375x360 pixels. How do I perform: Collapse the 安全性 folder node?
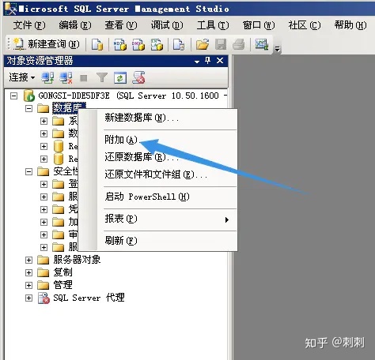pyautogui.click(x=28, y=172)
